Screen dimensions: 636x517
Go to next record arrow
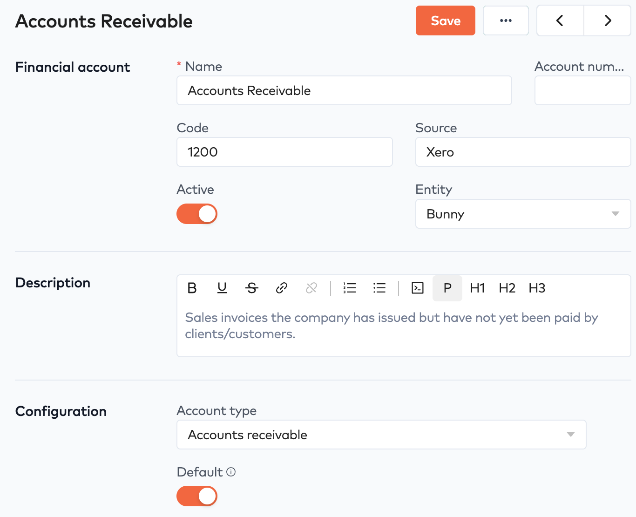(x=608, y=20)
